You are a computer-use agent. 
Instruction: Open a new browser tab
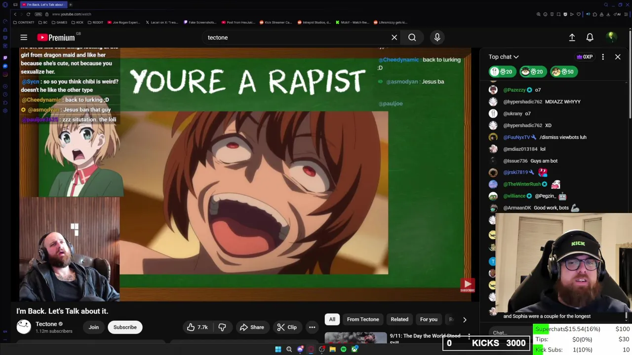(x=71, y=4)
